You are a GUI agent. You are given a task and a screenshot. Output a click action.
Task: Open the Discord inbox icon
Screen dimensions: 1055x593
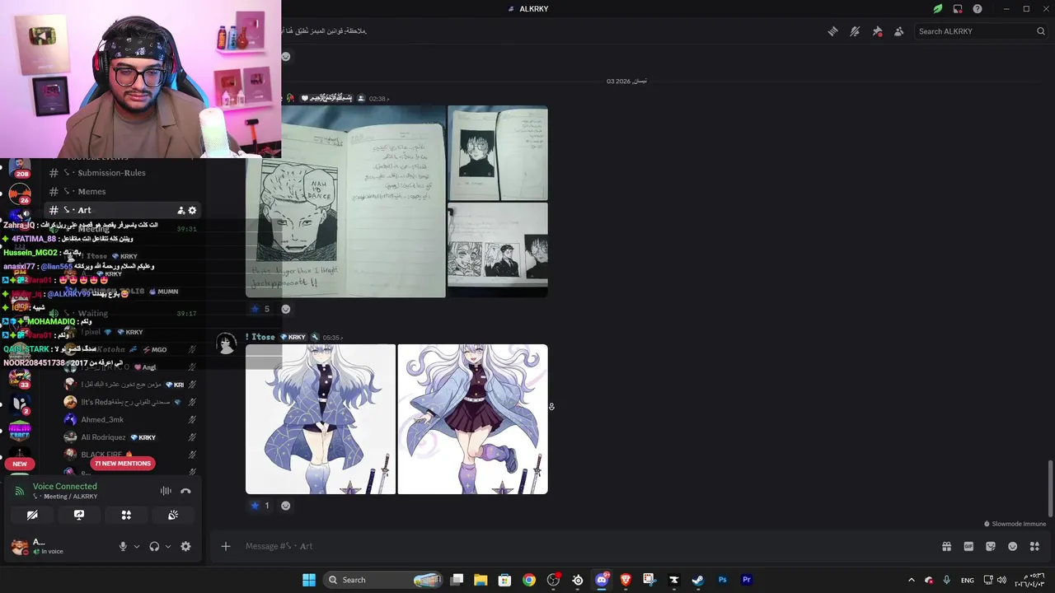tap(958, 9)
